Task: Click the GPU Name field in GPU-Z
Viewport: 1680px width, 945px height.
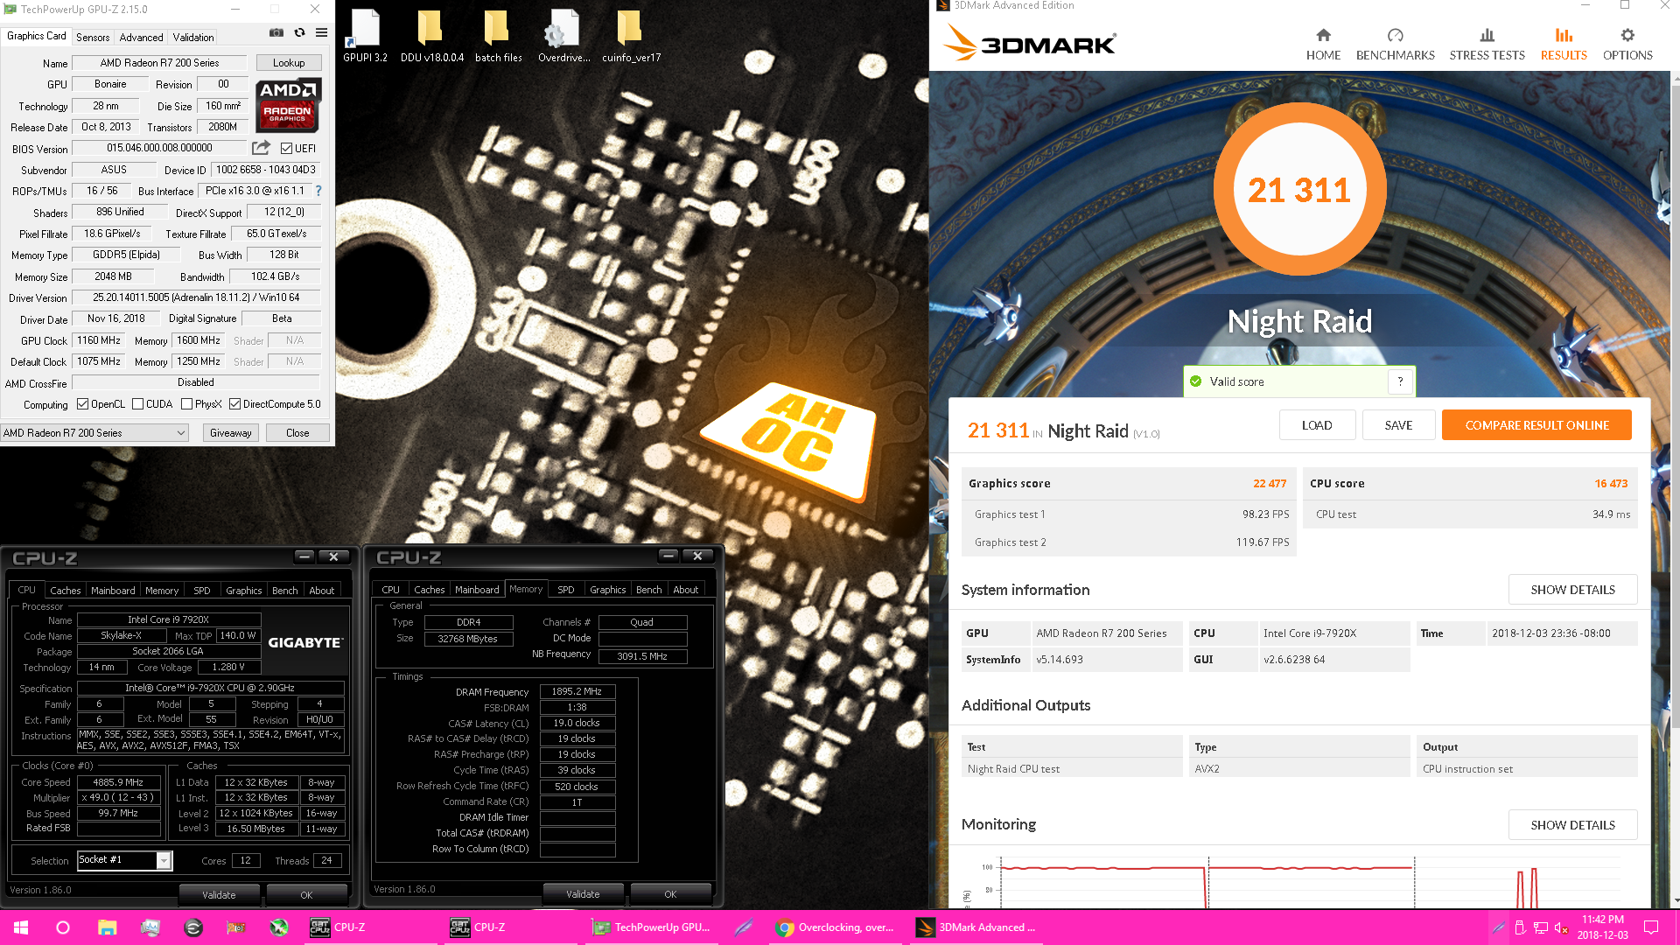Action: [159, 63]
